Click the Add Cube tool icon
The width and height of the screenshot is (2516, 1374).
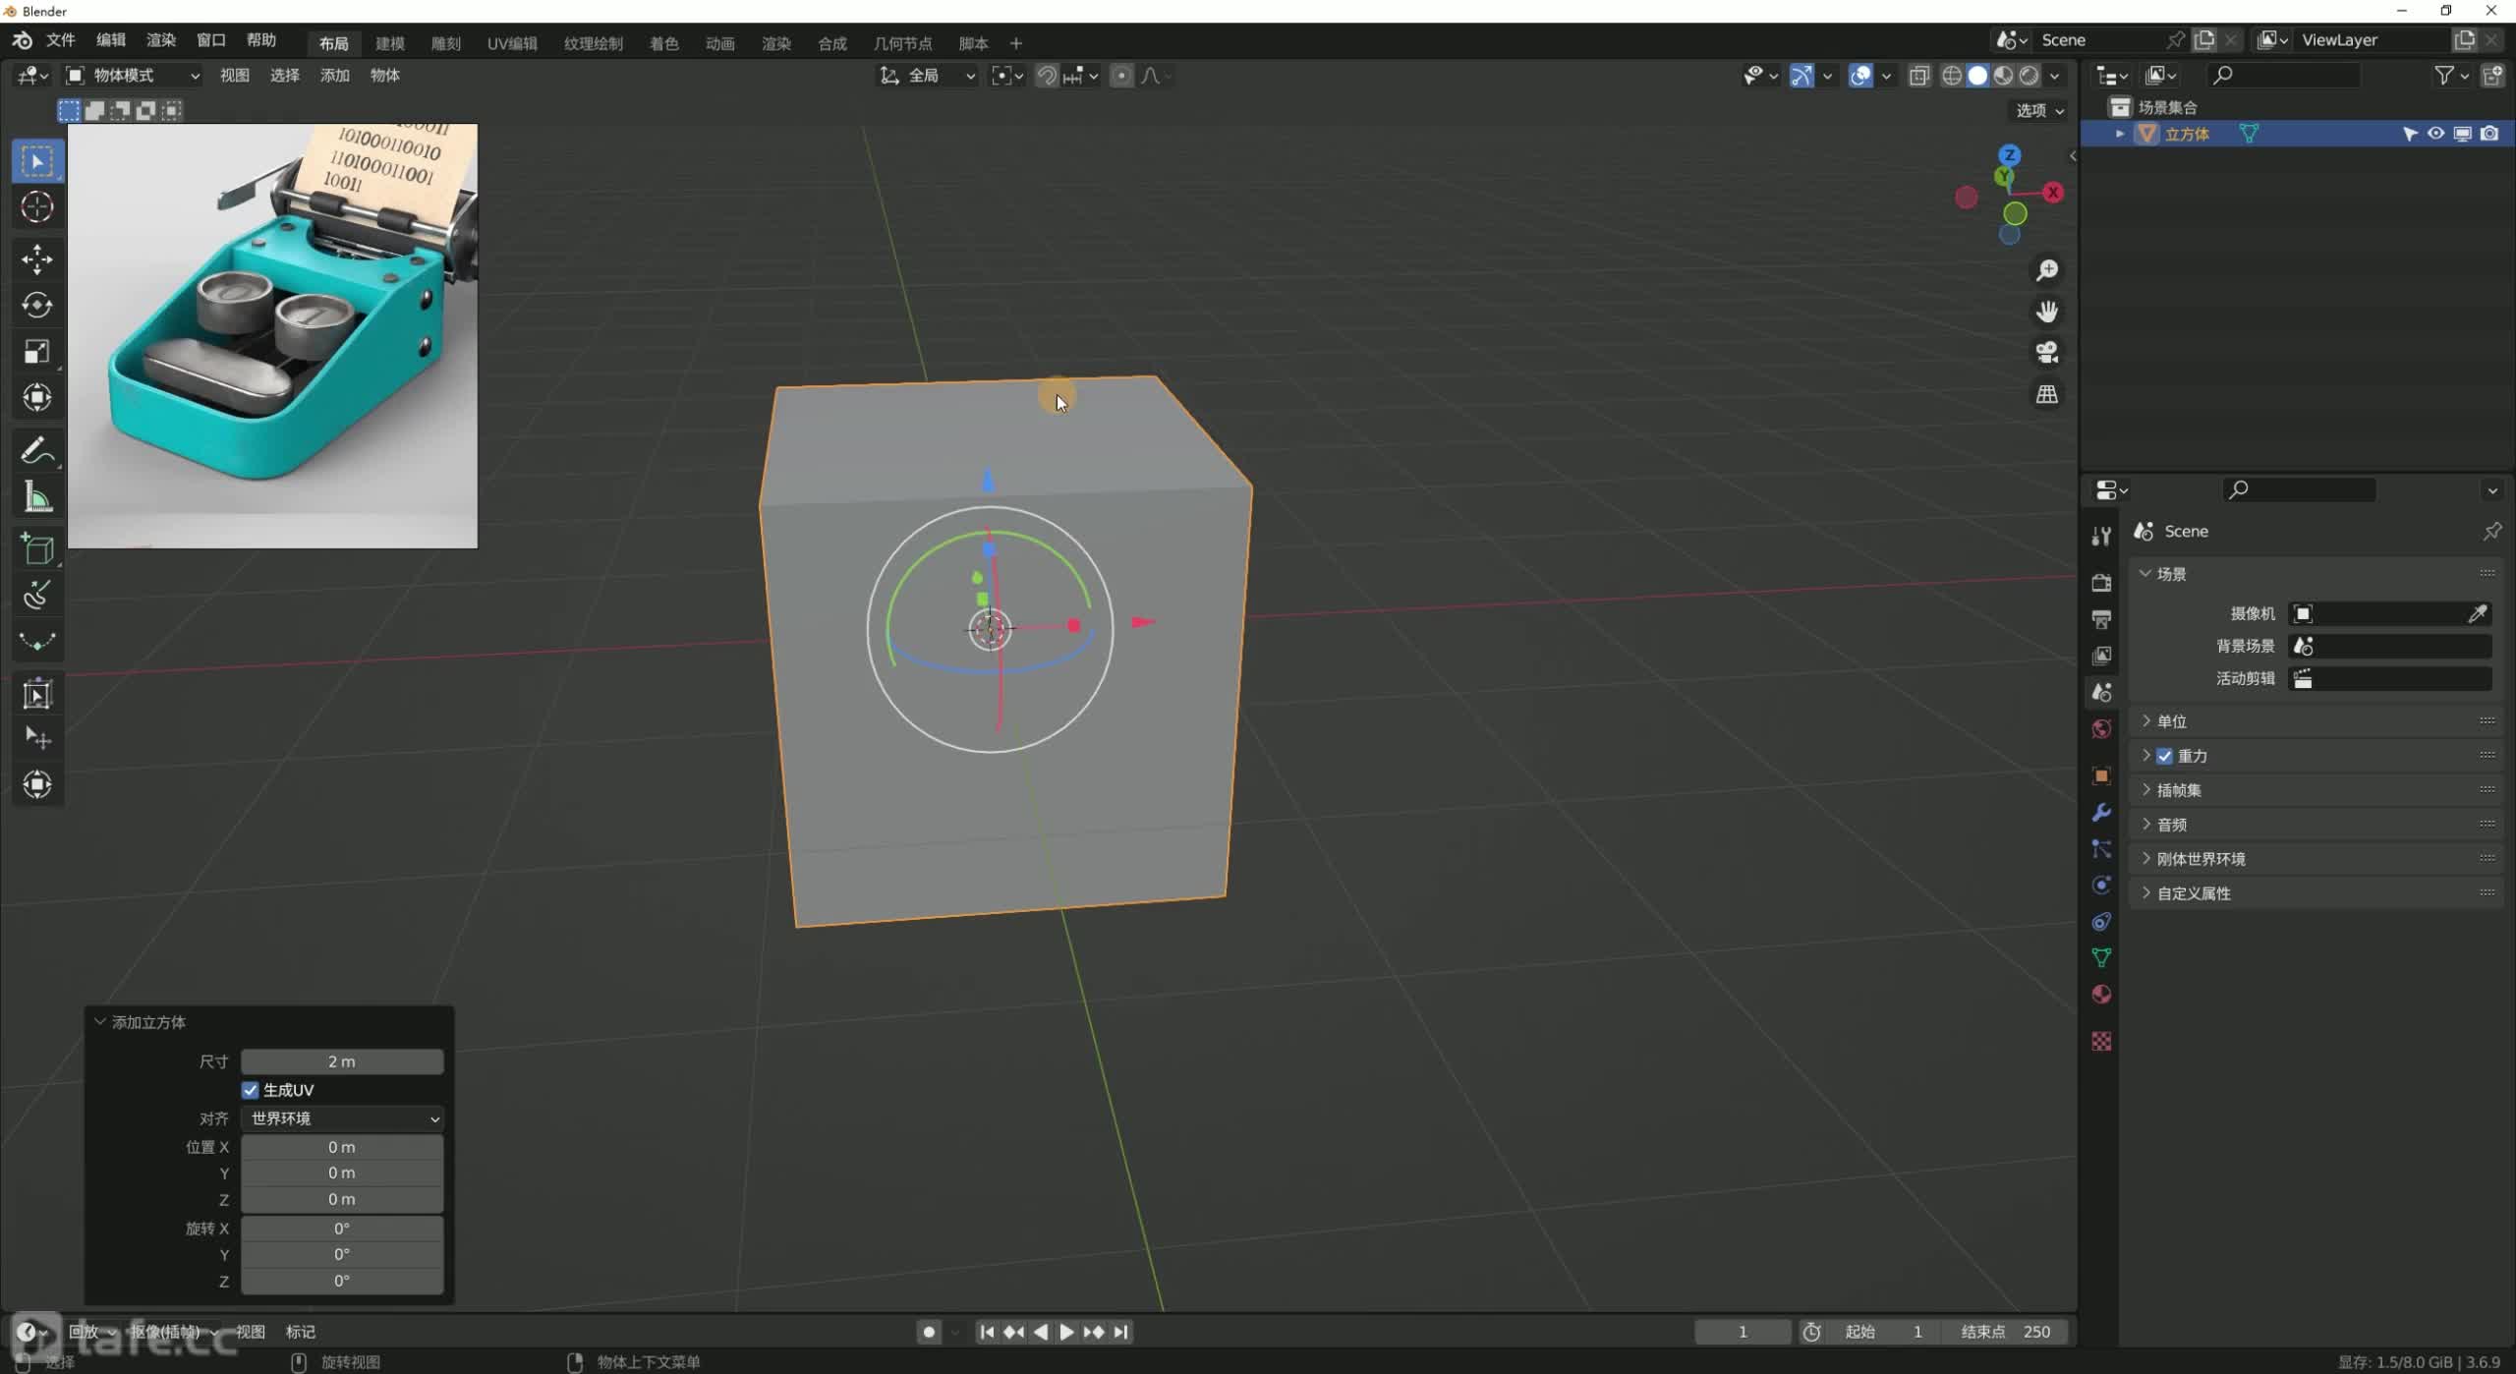pyautogui.click(x=37, y=548)
